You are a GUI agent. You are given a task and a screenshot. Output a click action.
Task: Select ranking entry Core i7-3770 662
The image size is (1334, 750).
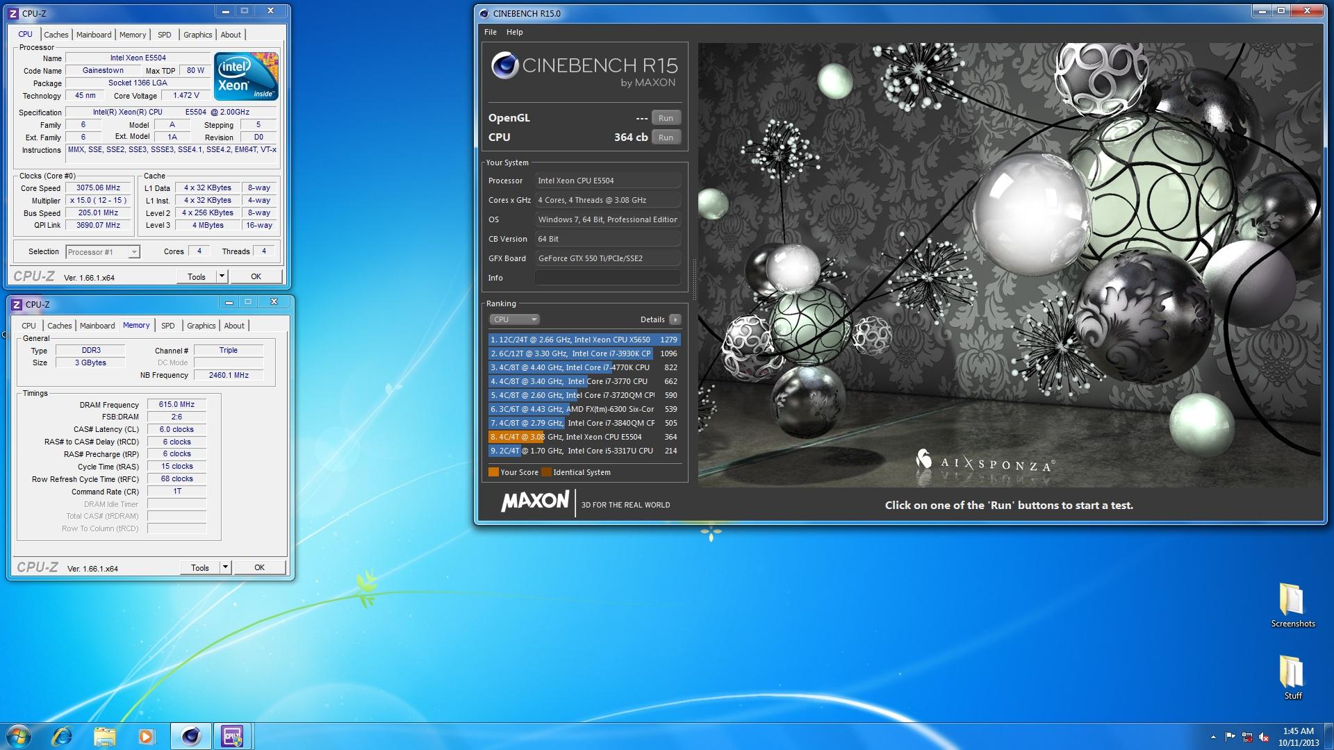tap(584, 381)
